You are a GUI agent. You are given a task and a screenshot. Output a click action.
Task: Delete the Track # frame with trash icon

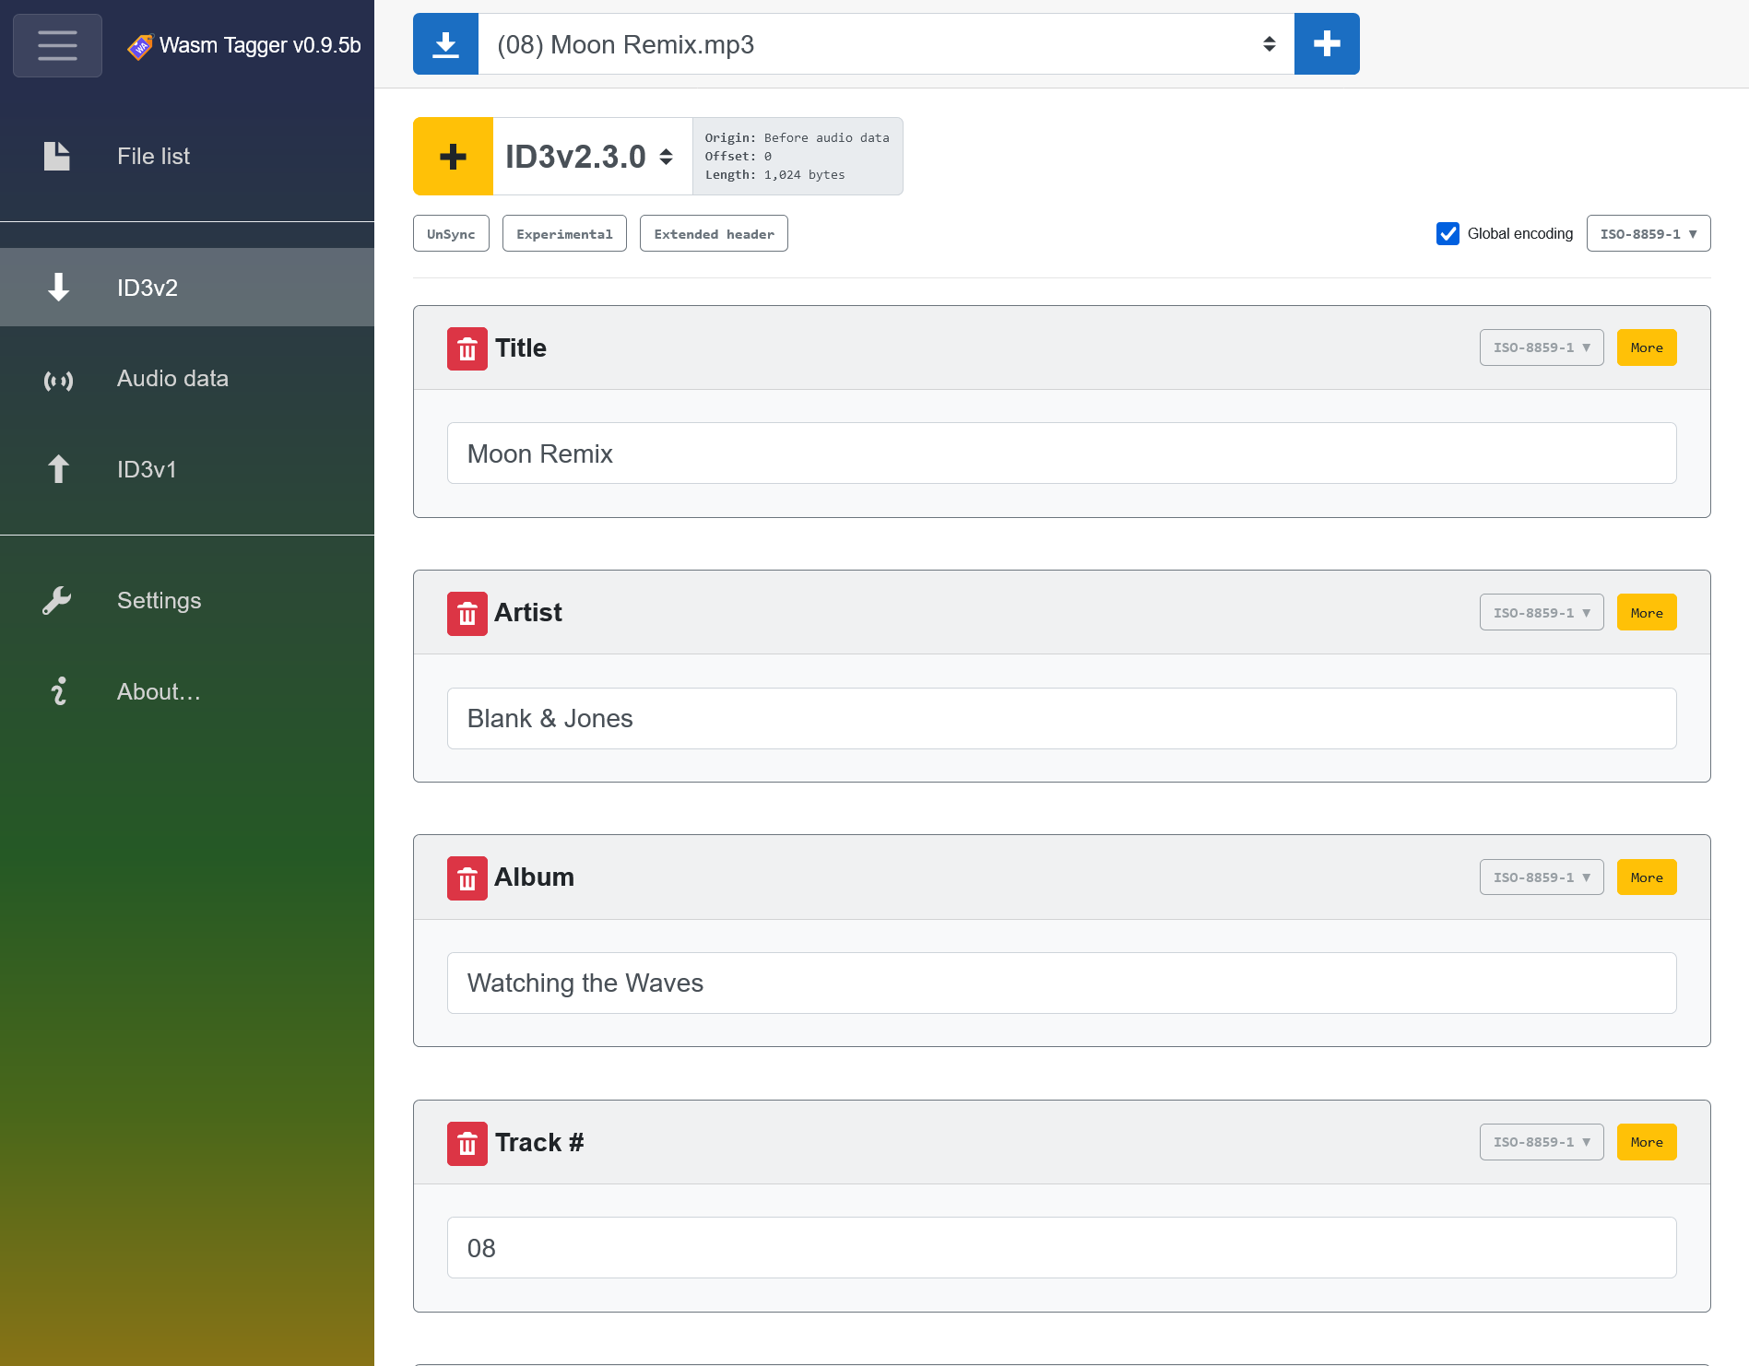pyautogui.click(x=467, y=1143)
